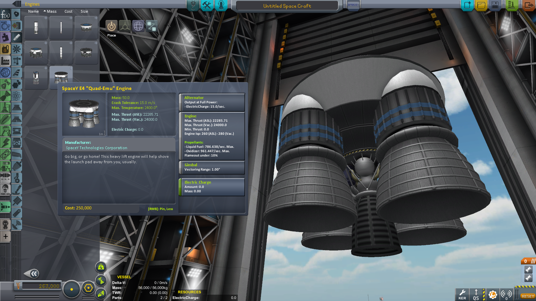Viewport: 536px width, 301px height.
Task: Click the 'Cost: 250,000' text
Action: click(x=78, y=208)
